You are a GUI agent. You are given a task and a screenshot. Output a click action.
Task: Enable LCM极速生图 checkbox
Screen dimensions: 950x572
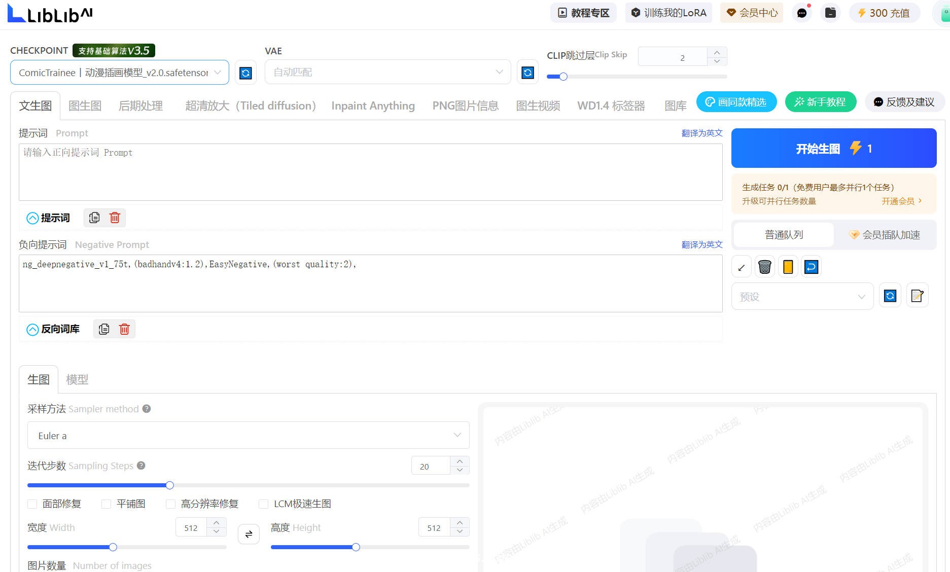263,504
